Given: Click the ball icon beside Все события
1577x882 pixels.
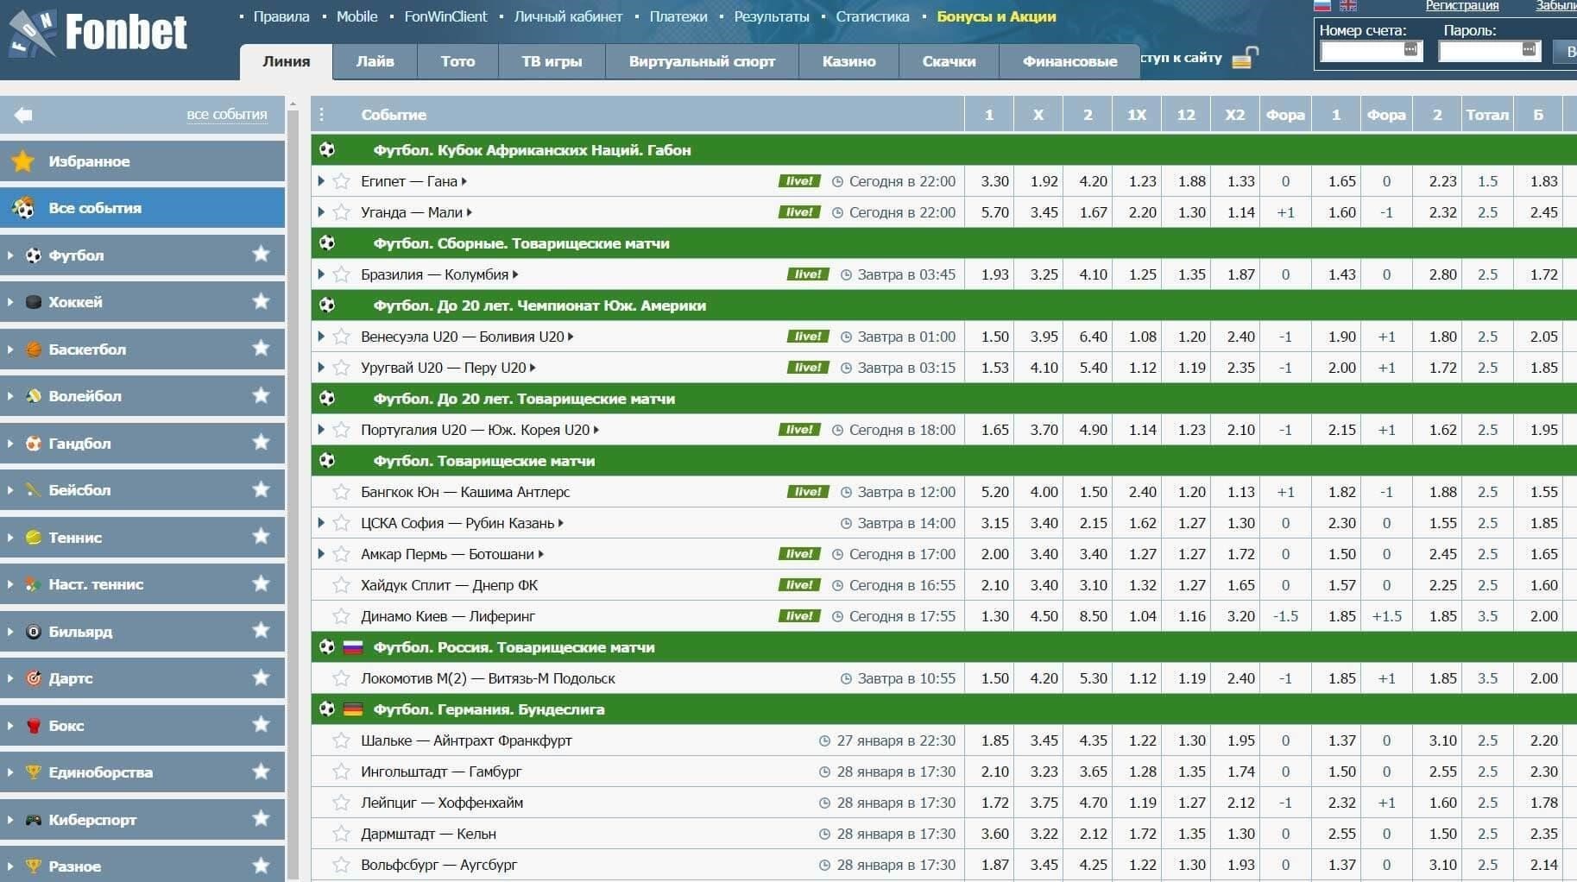Looking at the screenshot, I should tap(24, 208).
